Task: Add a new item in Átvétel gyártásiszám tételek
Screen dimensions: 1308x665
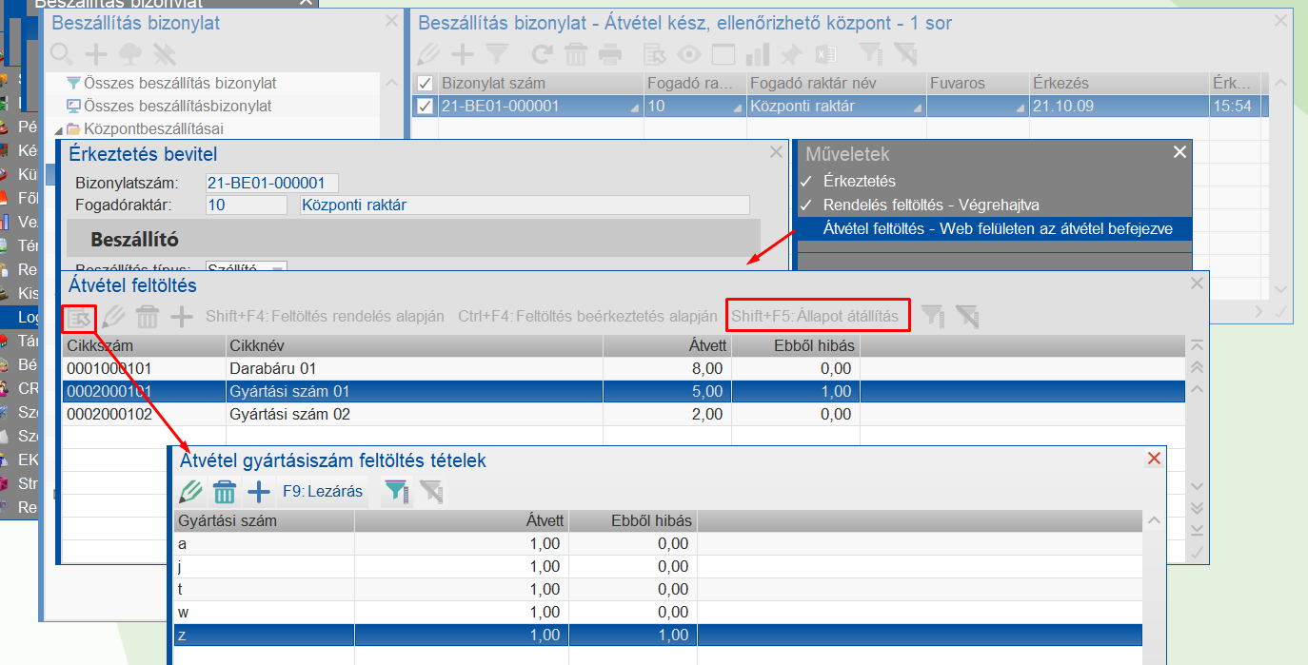Action: click(x=259, y=492)
